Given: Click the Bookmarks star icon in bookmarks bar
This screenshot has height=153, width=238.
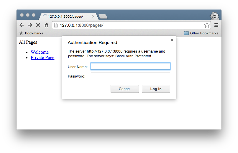Looking at the screenshot, I should pos(21,33).
